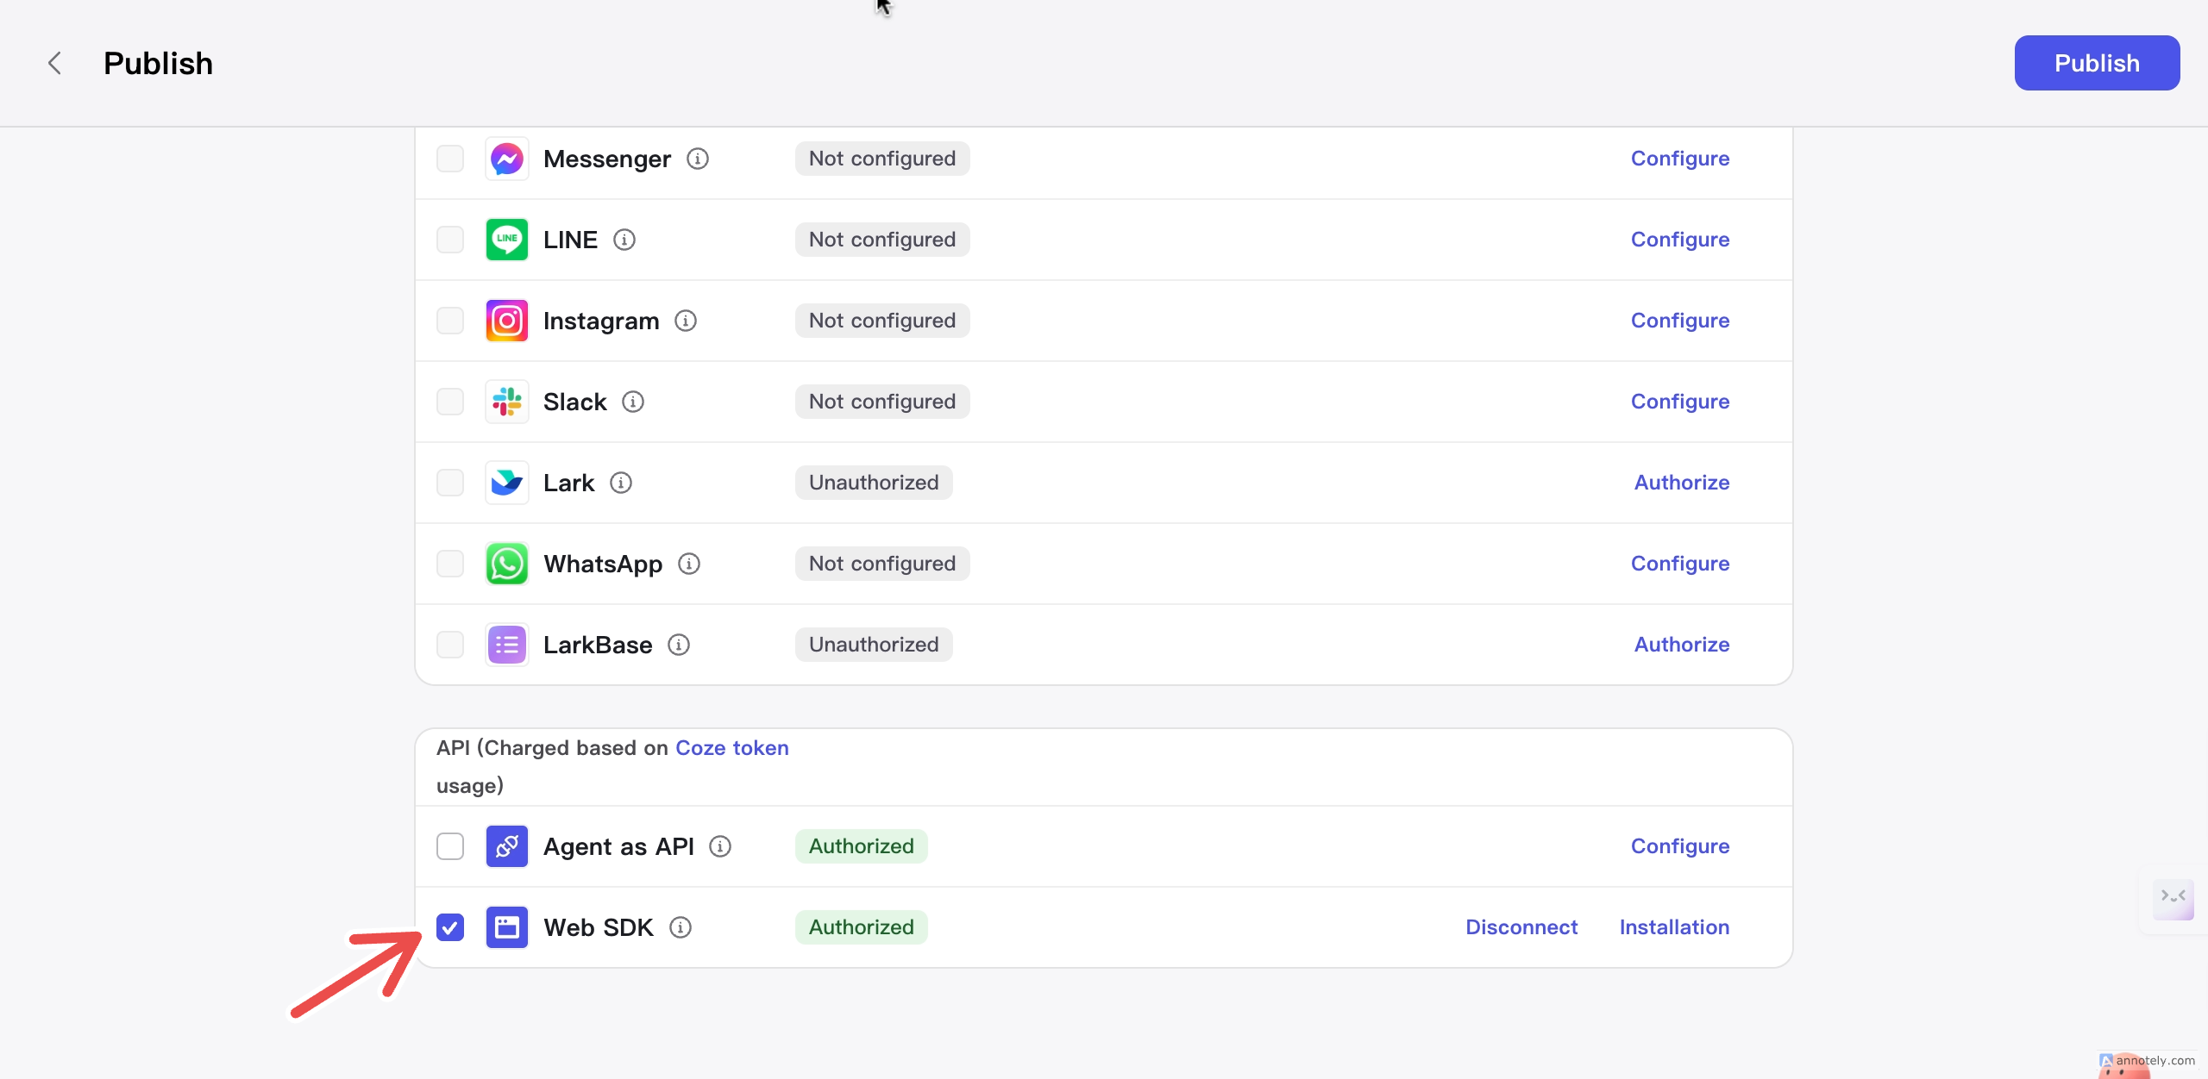Image resolution: width=2208 pixels, height=1079 pixels.
Task: Open the Coze token link
Action: (731, 748)
